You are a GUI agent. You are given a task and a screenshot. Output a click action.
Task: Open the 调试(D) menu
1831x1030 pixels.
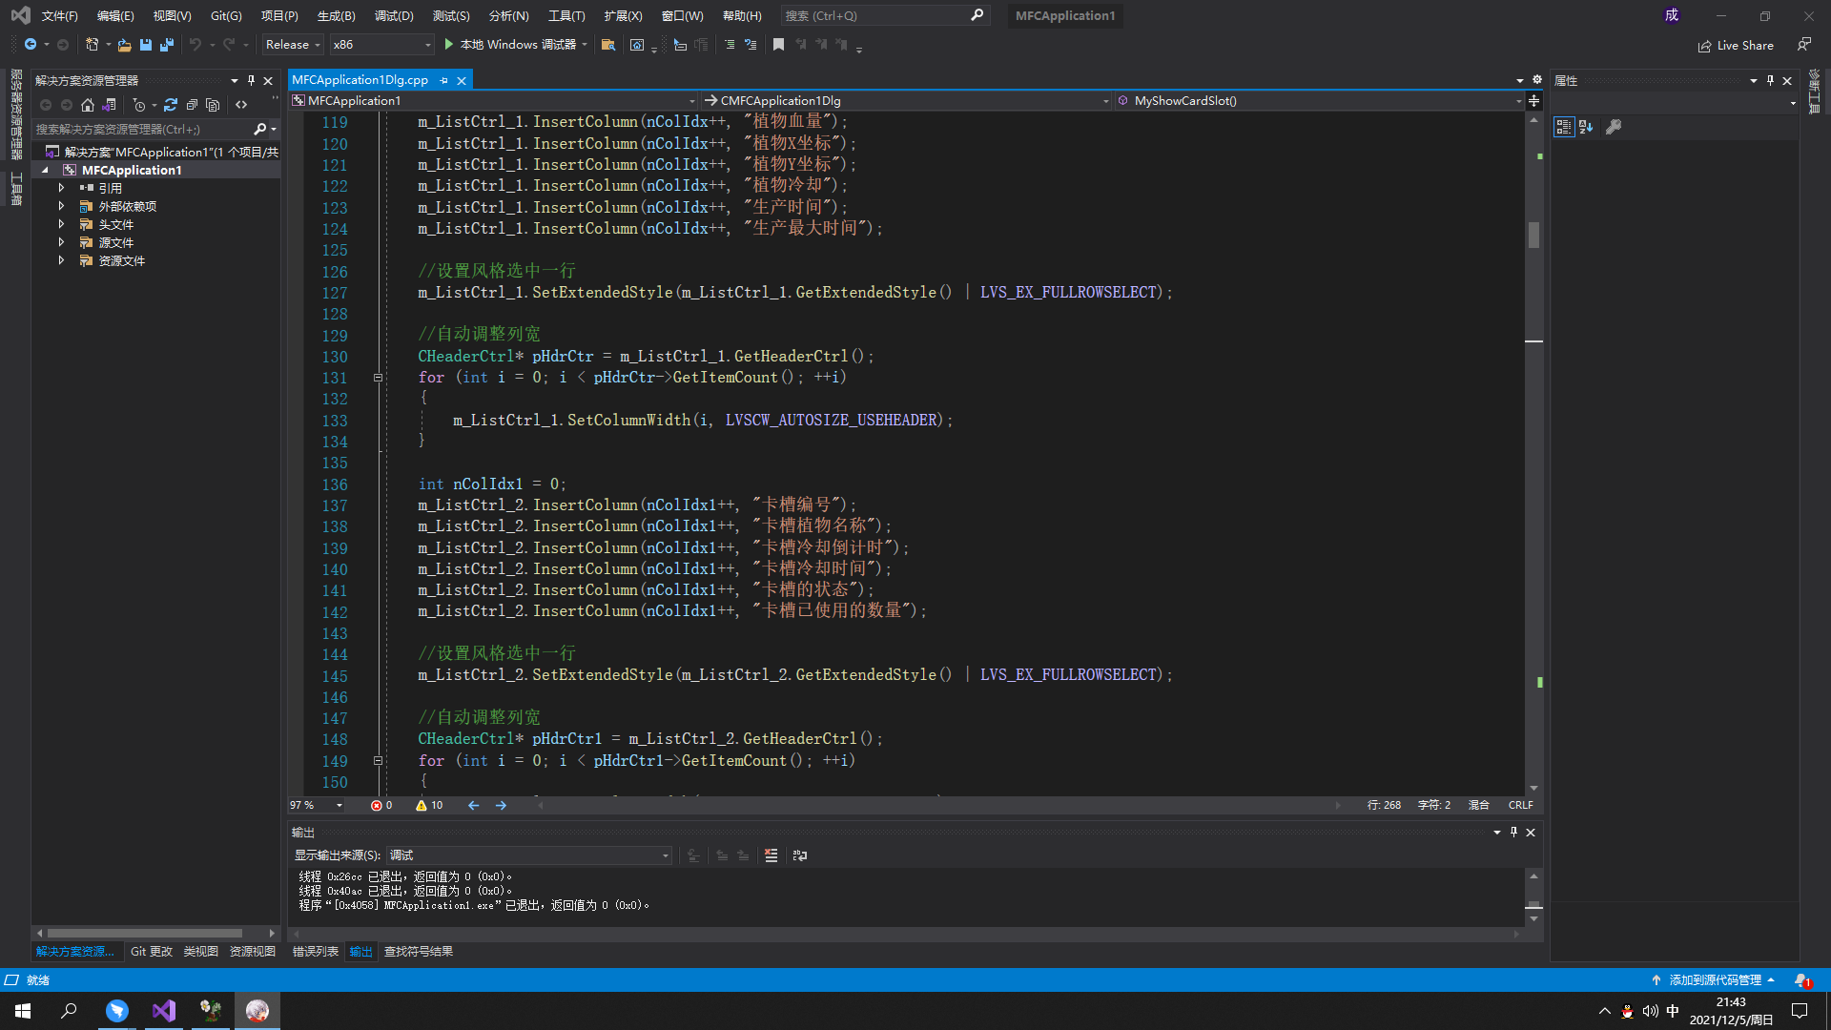point(393,15)
